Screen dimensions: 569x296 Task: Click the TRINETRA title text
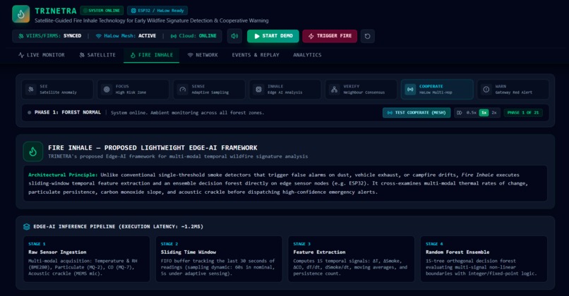[x=56, y=11]
